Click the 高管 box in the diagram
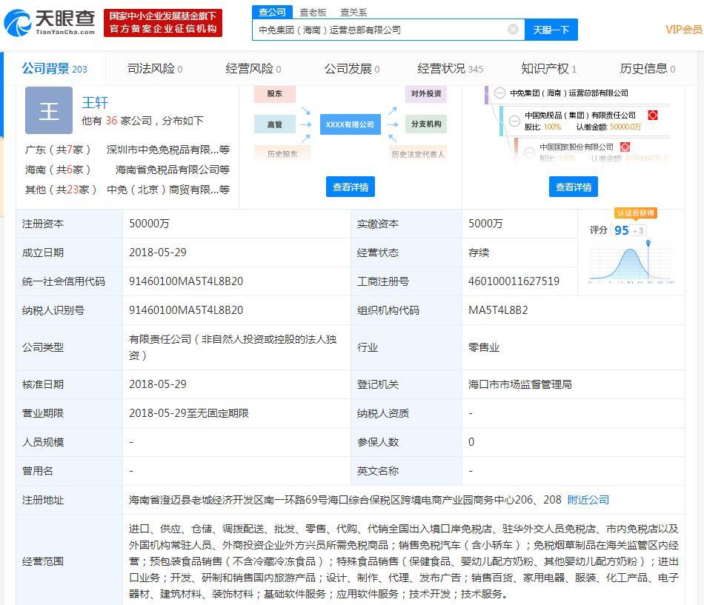This screenshot has height=605, width=704. tap(275, 124)
